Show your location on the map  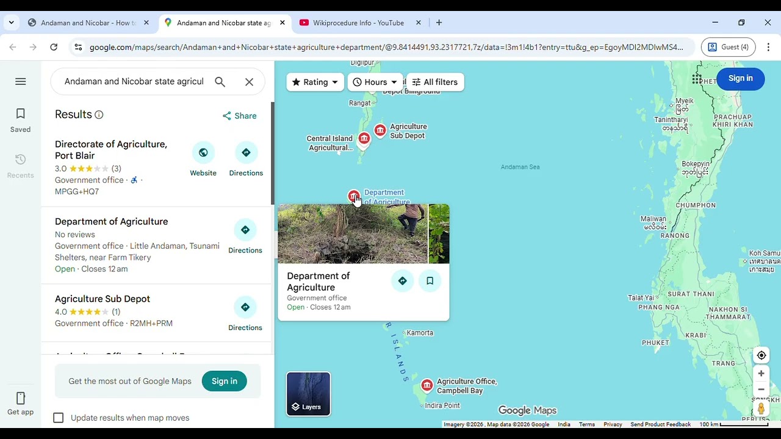(x=761, y=355)
